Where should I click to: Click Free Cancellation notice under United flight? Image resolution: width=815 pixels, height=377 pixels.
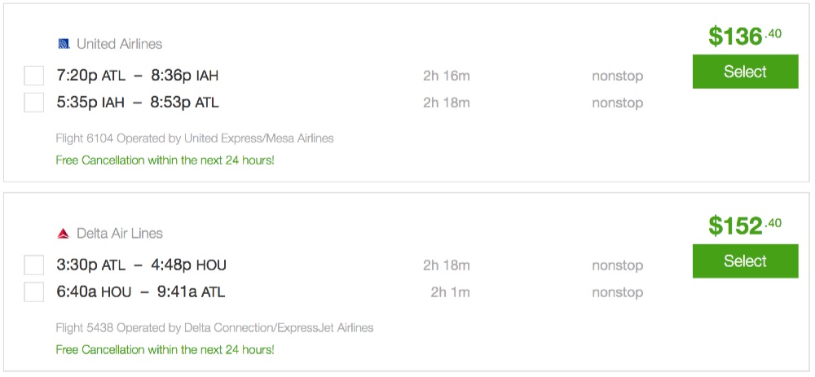165,160
